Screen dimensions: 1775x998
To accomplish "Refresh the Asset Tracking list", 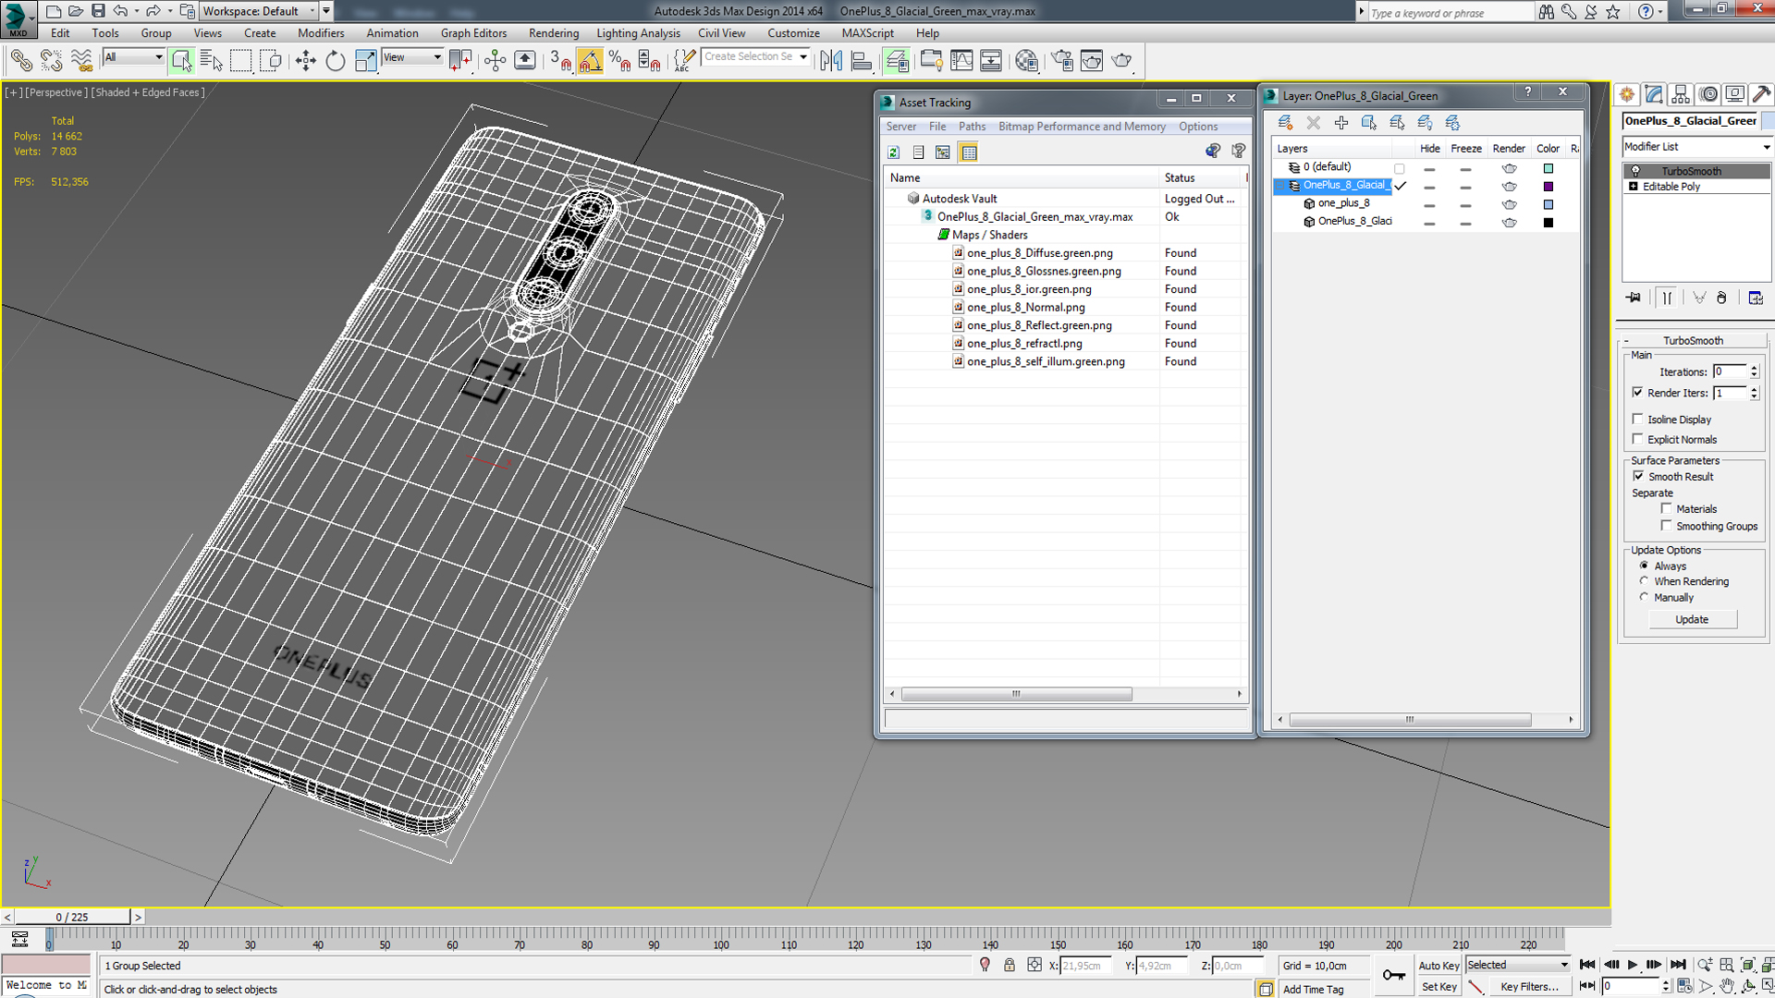I will (894, 152).
